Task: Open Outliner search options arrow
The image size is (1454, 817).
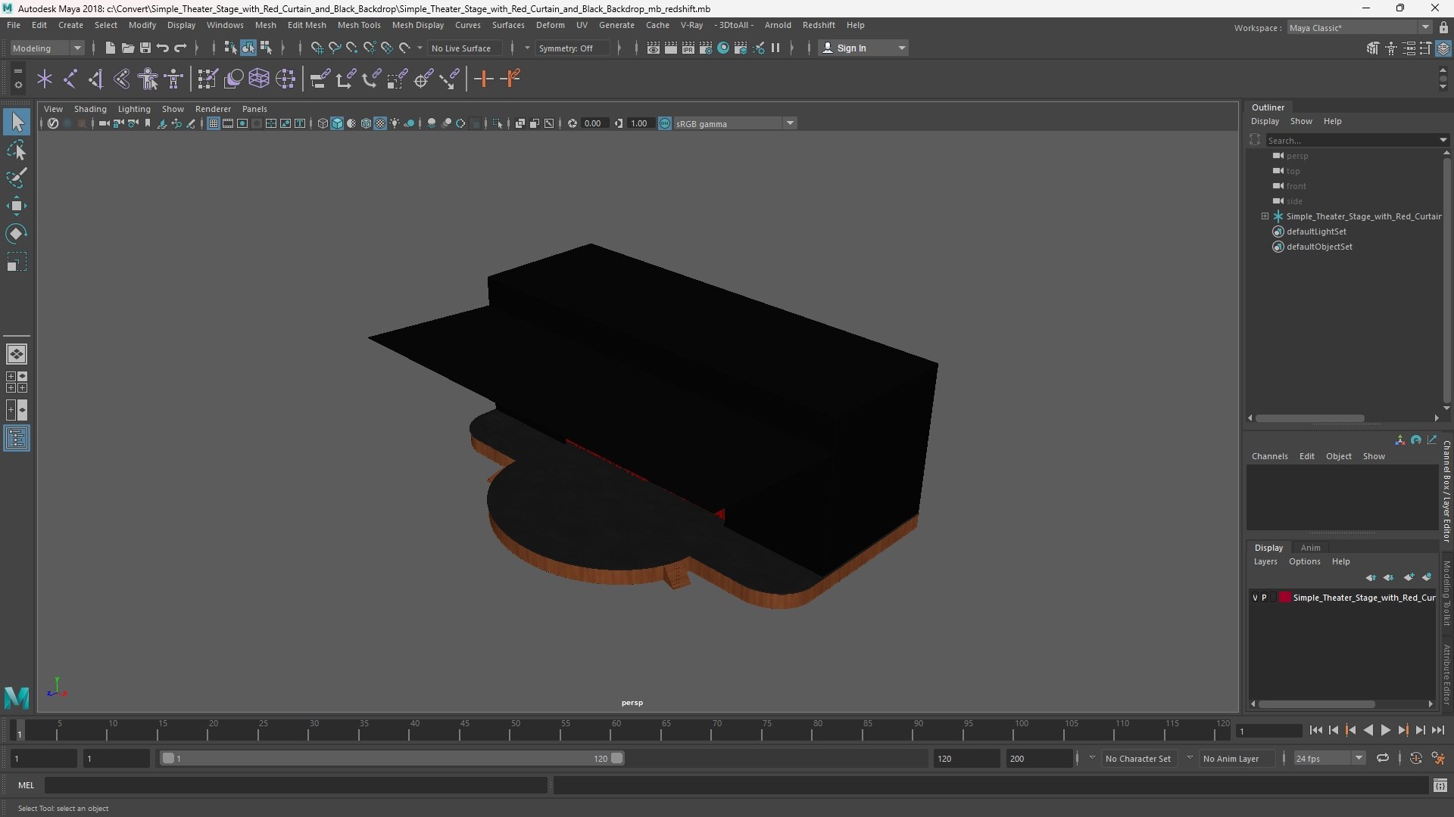Action: point(1443,140)
